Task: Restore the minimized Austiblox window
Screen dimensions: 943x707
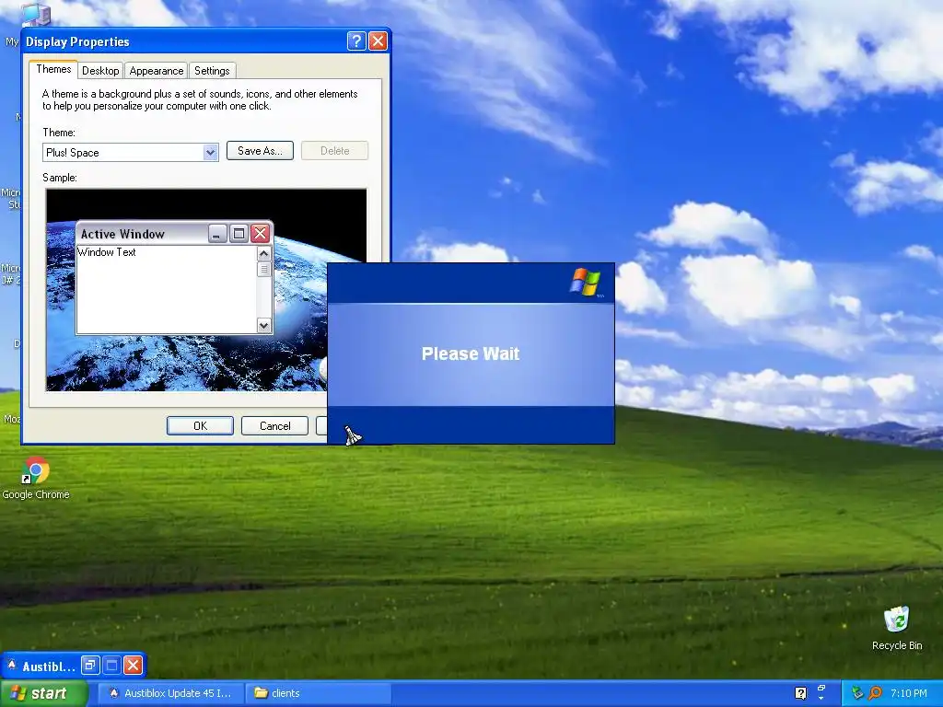Action: point(90,666)
